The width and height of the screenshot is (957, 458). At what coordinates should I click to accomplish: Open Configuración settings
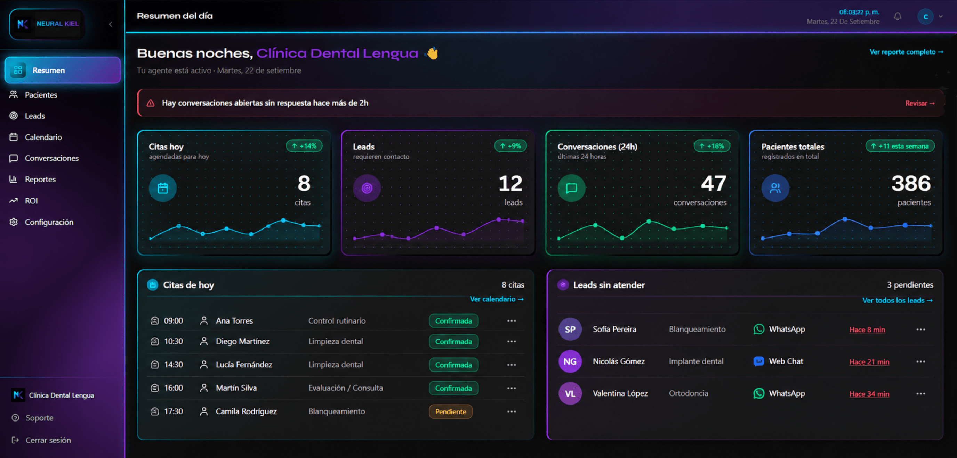(49, 222)
